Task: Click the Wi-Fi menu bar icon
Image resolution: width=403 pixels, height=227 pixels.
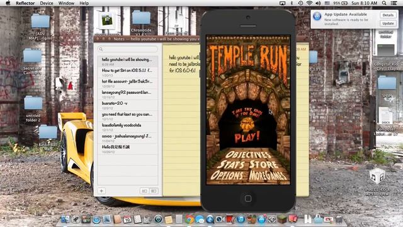Action: [x=309, y=3]
